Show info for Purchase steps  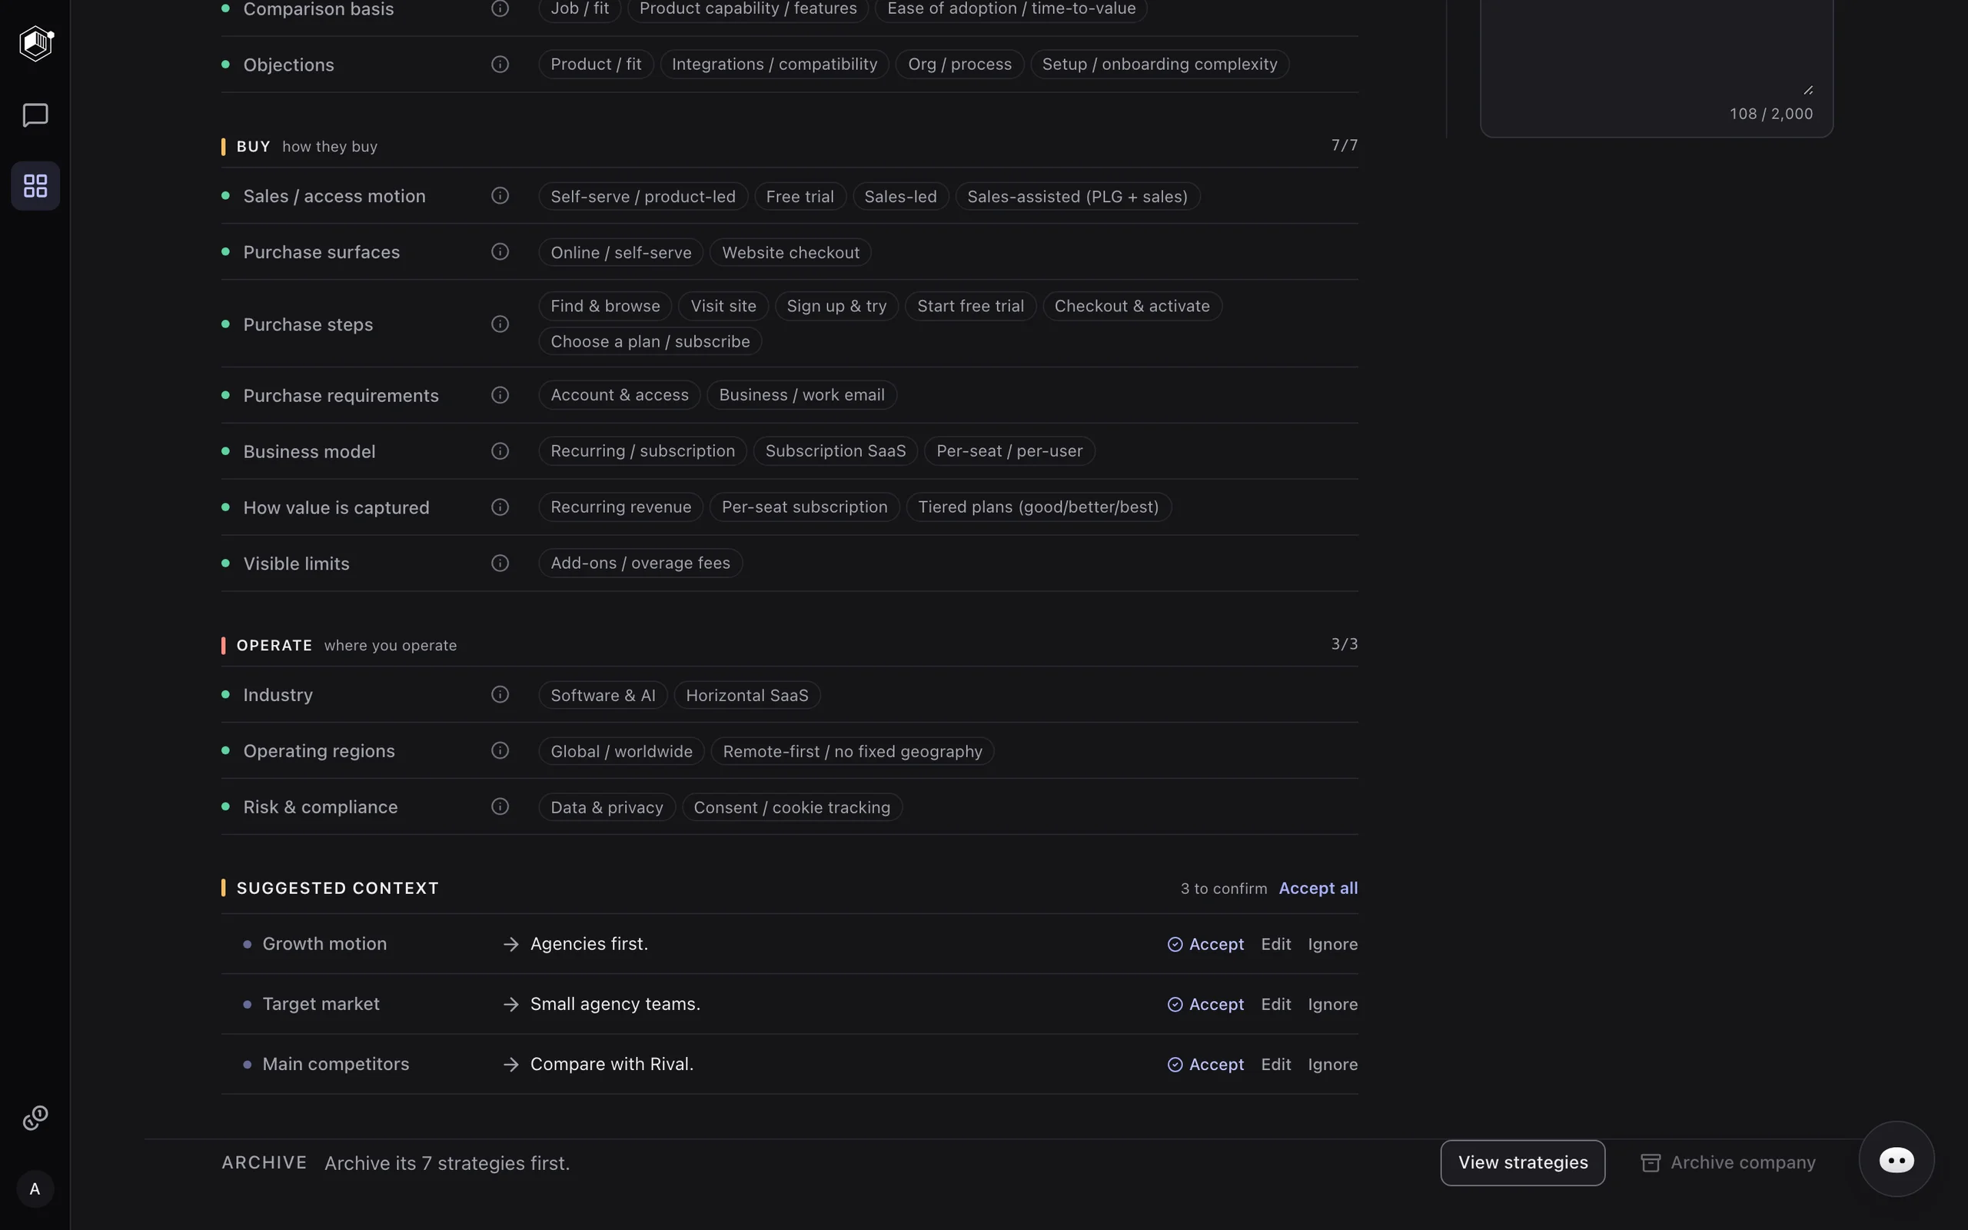(500, 324)
